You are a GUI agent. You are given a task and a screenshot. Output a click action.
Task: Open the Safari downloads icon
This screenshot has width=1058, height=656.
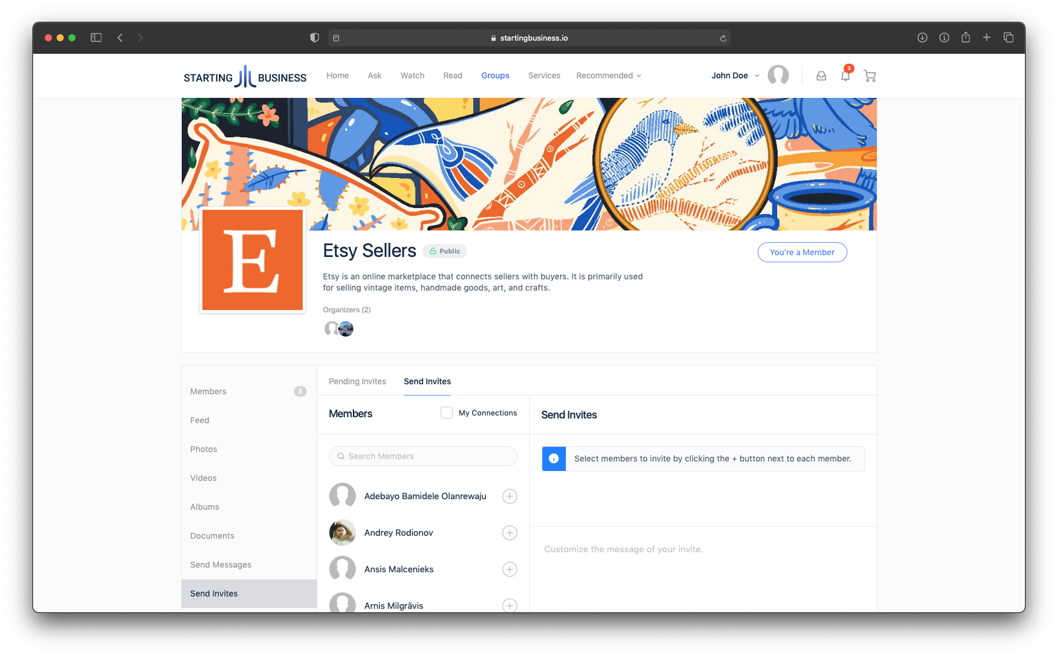pos(922,38)
